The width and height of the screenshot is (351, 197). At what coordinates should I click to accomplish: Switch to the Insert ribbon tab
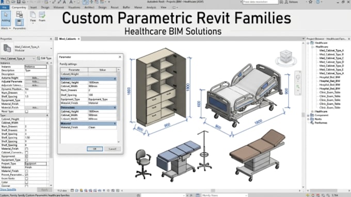pyautogui.click(x=34, y=7)
